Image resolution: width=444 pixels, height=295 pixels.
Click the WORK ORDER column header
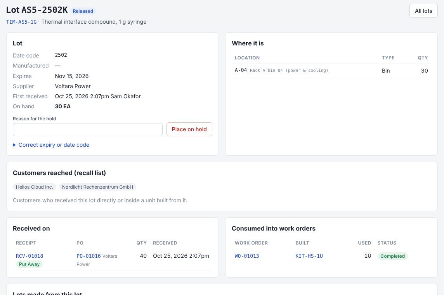pos(251,243)
